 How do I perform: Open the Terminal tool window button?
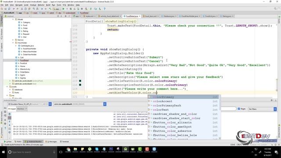(65, 141)
